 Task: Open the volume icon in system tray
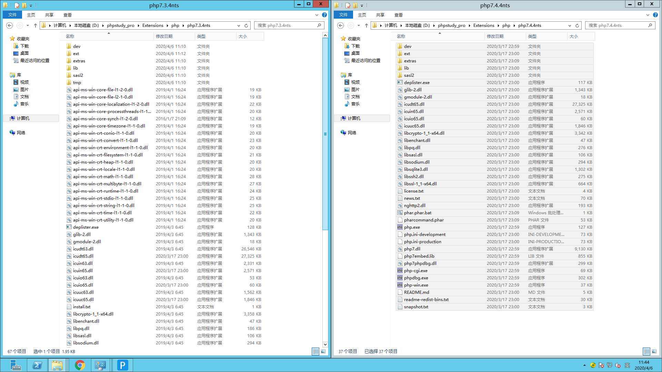click(x=618, y=365)
